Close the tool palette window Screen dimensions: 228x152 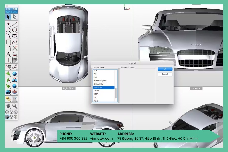(x=7, y=6)
